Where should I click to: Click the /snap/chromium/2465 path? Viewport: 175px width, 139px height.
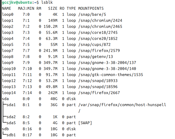[100, 27]
